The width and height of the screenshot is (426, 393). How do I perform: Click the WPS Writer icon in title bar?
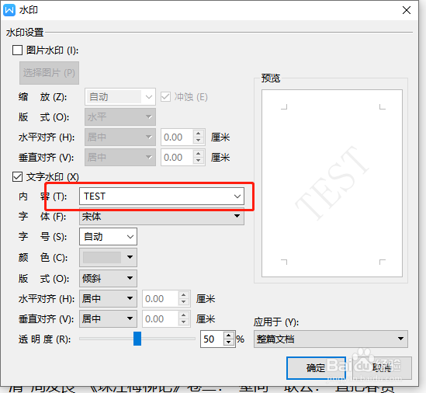(x=9, y=10)
